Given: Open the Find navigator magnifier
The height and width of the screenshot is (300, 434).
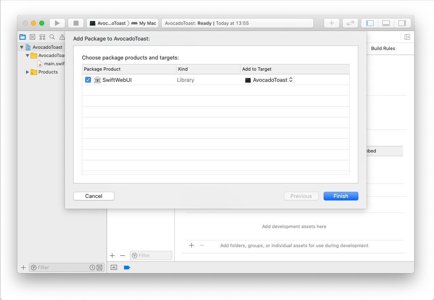Looking at the screenshot, I should click(52, 37).
